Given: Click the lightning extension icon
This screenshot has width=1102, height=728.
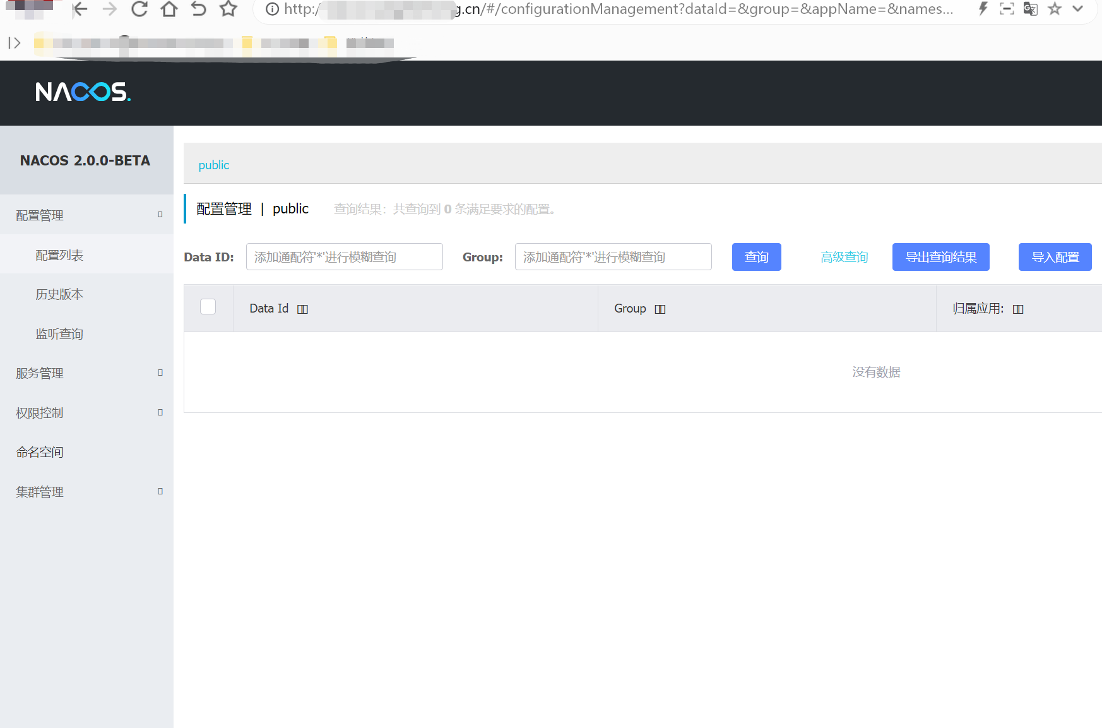Looking at the screenshot, I should point(983,9).
